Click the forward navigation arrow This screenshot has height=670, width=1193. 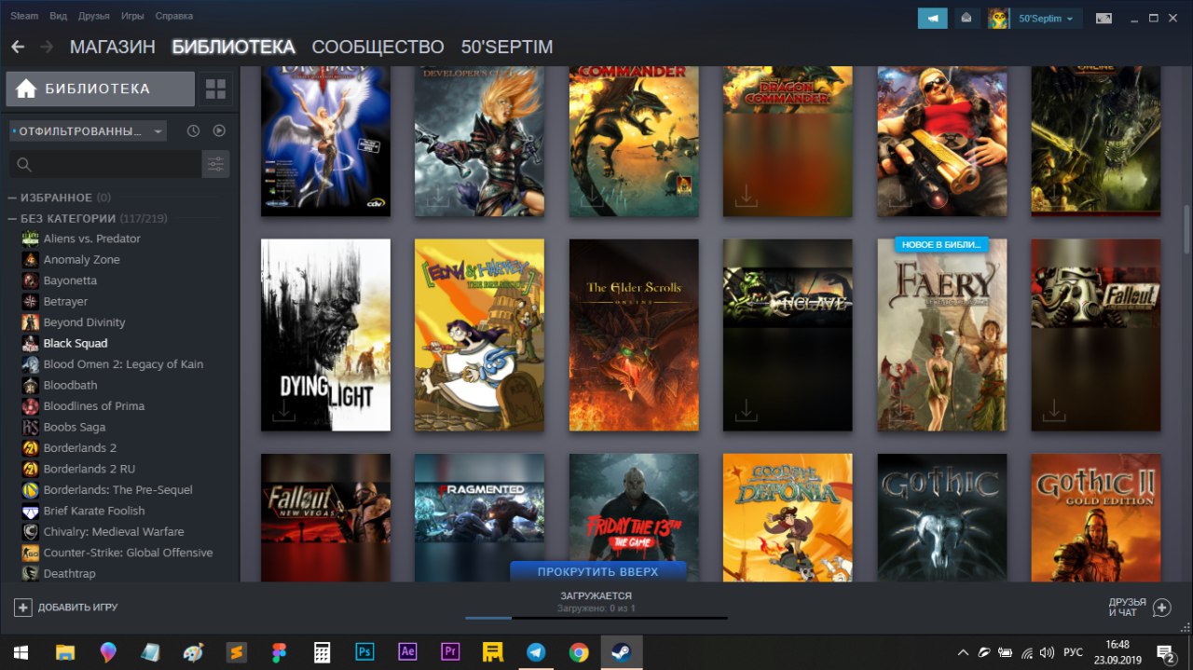pyautogui.click(x=48, y=47)
